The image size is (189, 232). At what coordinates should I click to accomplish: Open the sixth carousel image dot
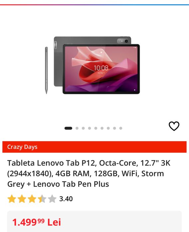click(x=102, y=128)
